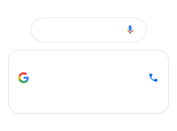
Task: Place cursor in the pill-shaped search box
Action: click(80, 30)
